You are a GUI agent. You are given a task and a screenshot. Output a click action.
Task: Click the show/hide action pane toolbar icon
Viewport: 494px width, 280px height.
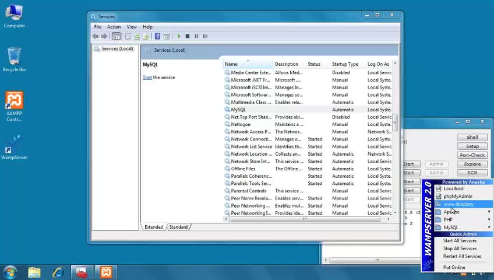pyautogui.click(x=167, y=36)
